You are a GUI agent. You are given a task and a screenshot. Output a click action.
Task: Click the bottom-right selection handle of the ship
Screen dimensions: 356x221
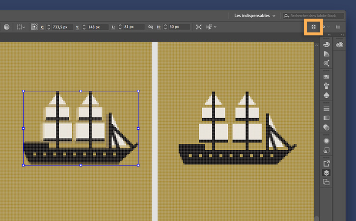tap(138, 166)
